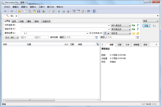The image size is (161, 107).
Task: Open file name help question mark
Action: 138,25
